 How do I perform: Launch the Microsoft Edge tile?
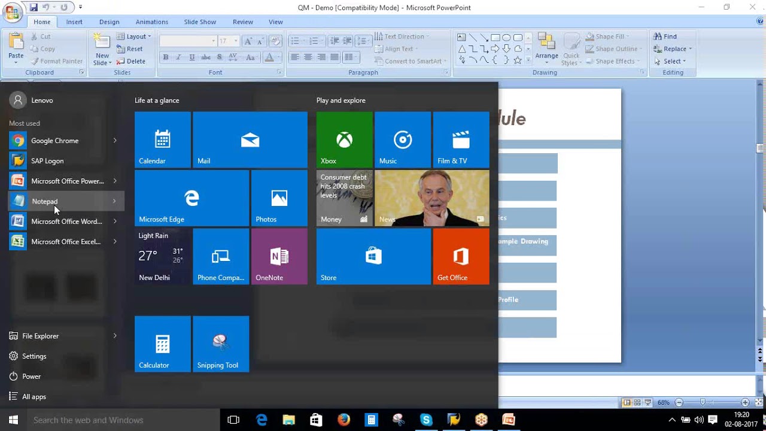click(x=191, y=198)
